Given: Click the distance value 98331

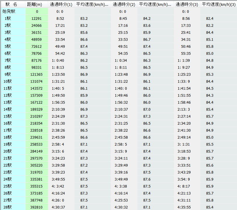Looking at the screenshot, I should coord(36,68).
